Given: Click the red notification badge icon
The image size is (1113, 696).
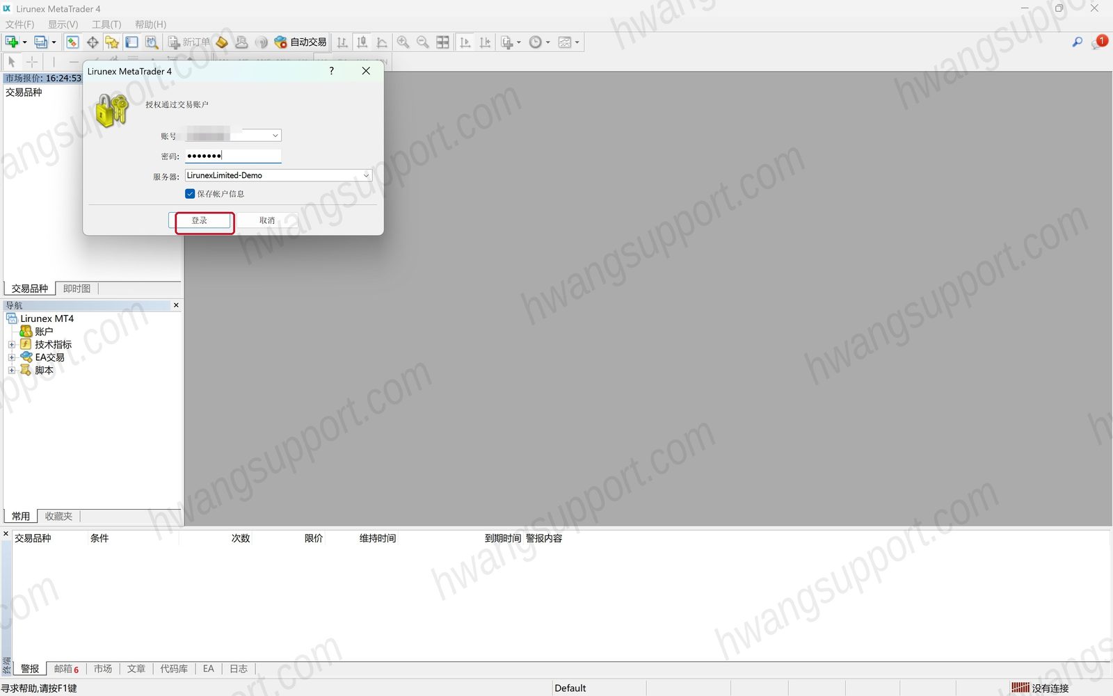Looking at the screenshot, I should 1100,42.
